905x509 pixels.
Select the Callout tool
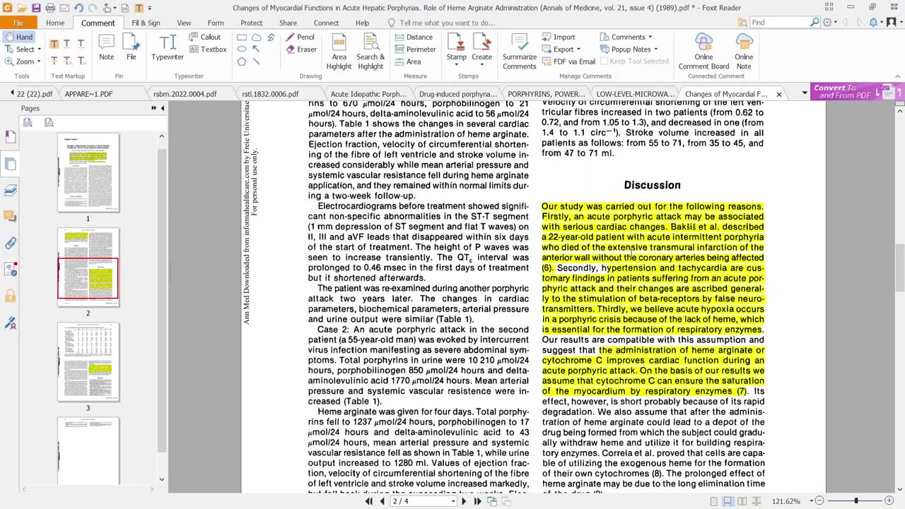pos(205,37)
